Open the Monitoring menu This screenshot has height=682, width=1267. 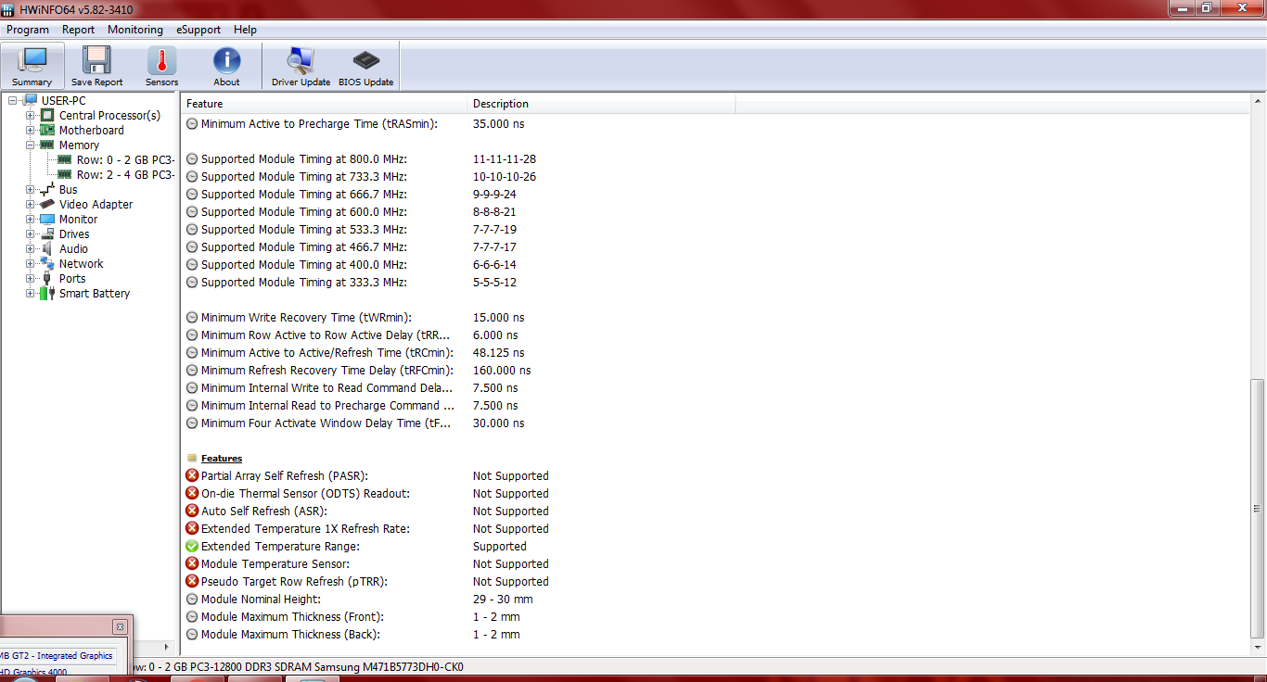[x=135, y=30]
